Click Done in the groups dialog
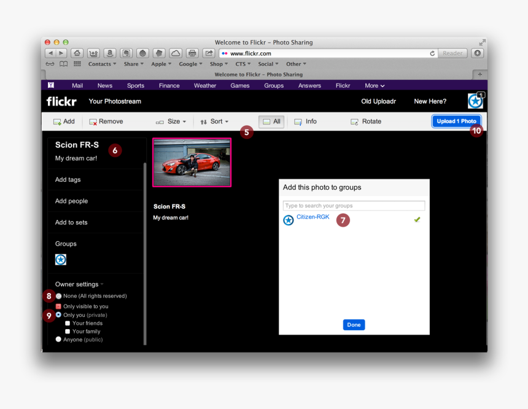This screenshot has width=528, height=409. point(354,324)
